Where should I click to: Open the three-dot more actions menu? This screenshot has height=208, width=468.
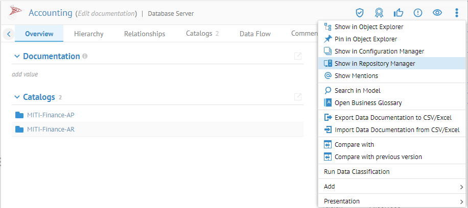point(457,13)
